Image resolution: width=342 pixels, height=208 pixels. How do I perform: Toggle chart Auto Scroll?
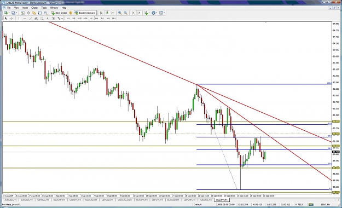click(x=133, y=13)
